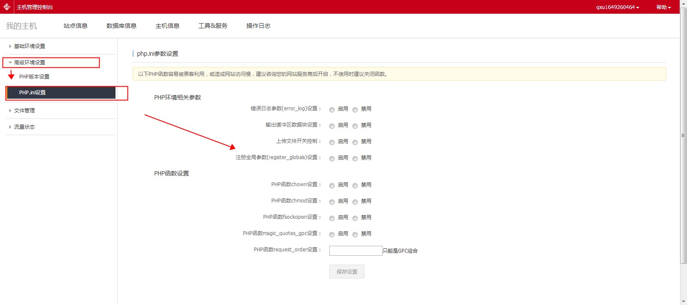Select PHP.ini设置 in sidebar
The image size is (687, 305).
click(x=33, y=93)
